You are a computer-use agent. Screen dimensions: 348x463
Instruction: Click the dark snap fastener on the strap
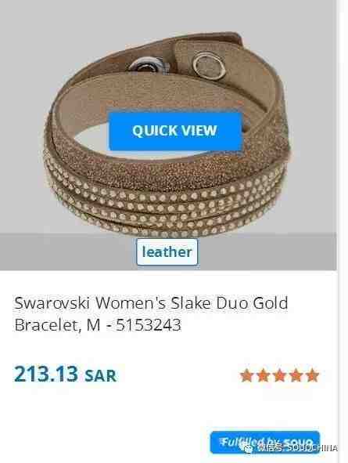coord(145,65)
